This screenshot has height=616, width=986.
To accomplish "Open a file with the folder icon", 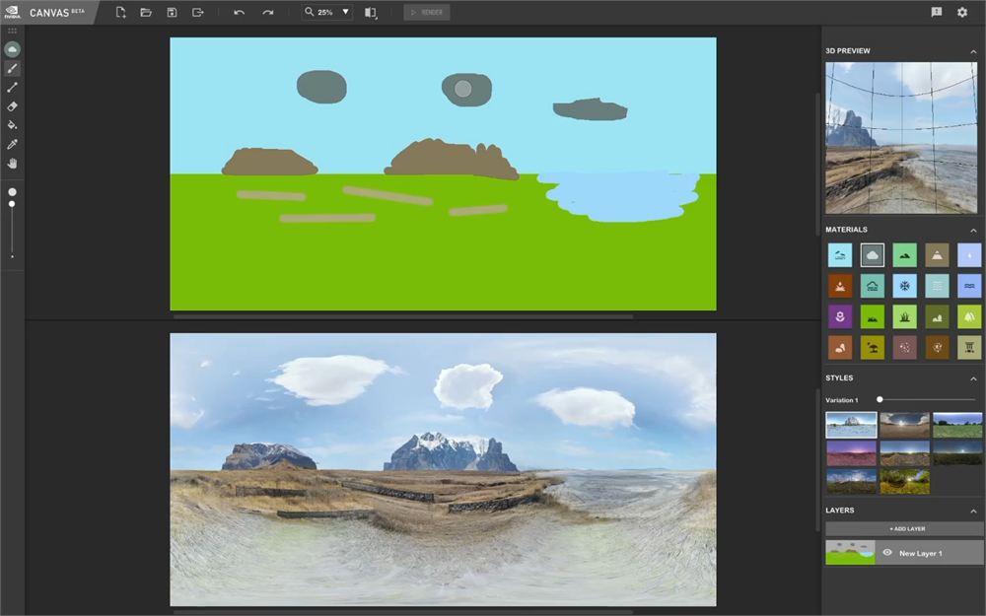I will [146, 12].
